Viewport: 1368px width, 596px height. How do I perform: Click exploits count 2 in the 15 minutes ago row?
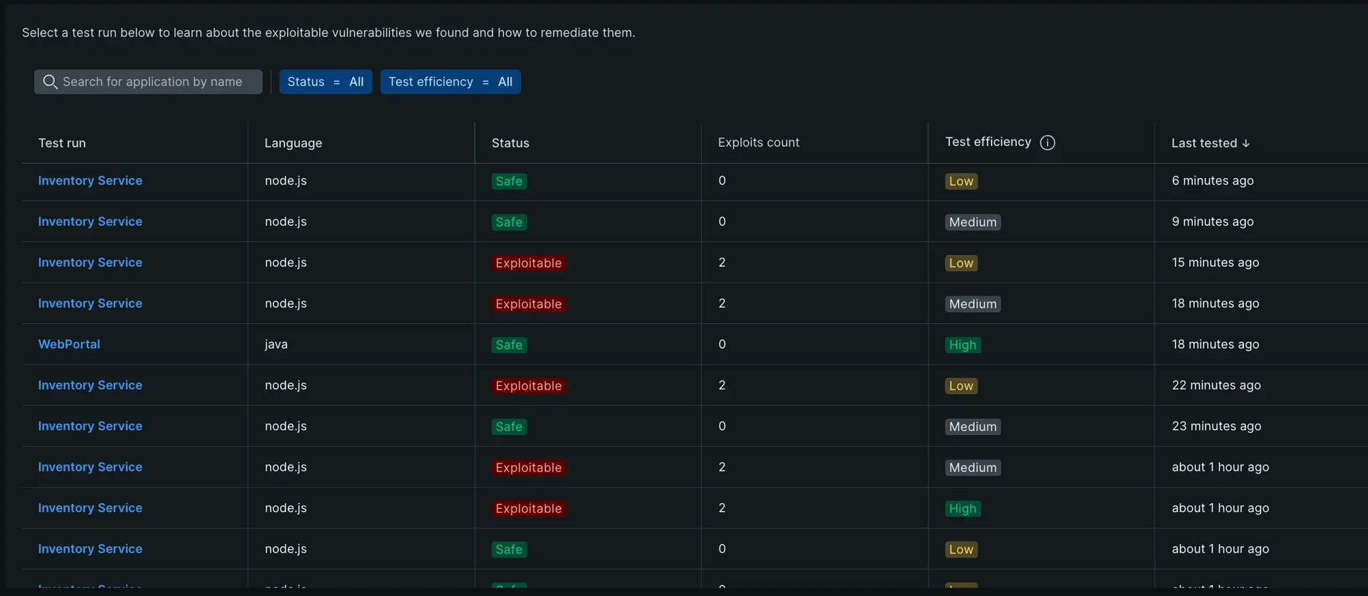point(722,263)
